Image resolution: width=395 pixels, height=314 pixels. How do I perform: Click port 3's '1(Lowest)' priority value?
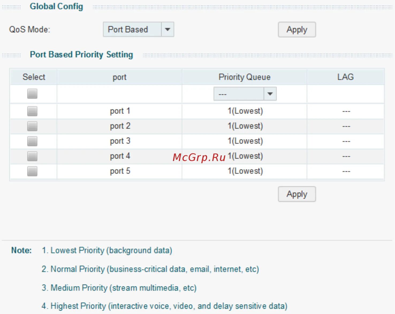[x=245, y=141]
